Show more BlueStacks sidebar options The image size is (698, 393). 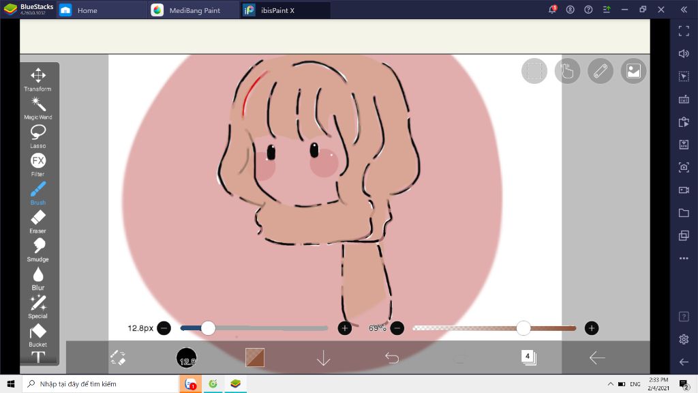pyautogui.click(x=684, y=258)
